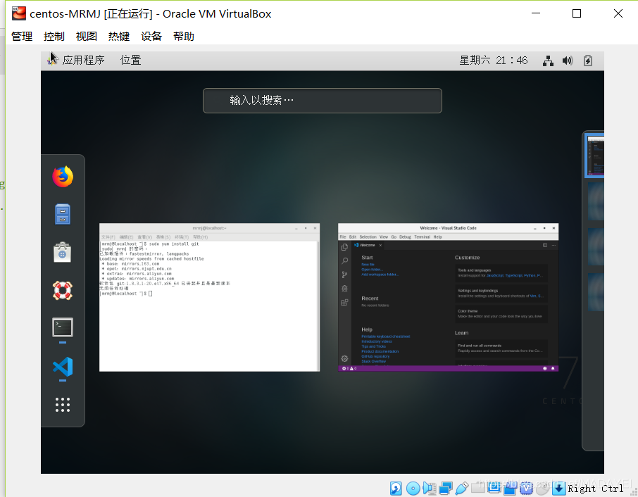The height and width of the screenshot is (497, 638).
Task: Open the Help lifebuoy dash icon
Action: tap(63, 291)
